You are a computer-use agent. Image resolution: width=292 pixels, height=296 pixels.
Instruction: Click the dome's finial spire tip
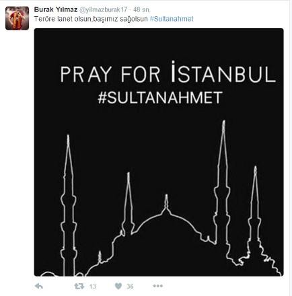166,197
